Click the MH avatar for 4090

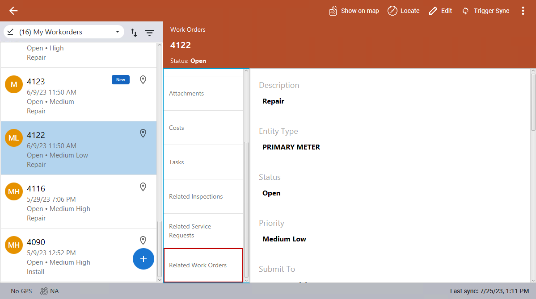tap(14, 245)
